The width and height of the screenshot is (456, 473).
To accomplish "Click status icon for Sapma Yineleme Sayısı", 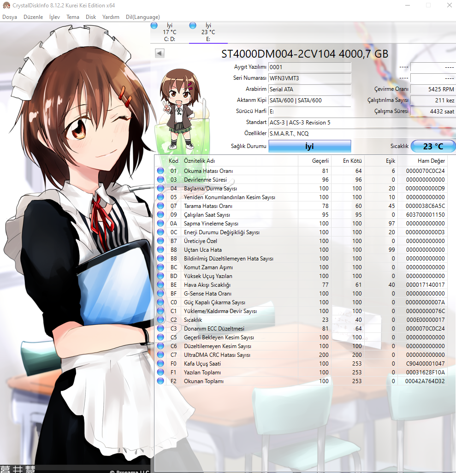I will tap(160, 223).
